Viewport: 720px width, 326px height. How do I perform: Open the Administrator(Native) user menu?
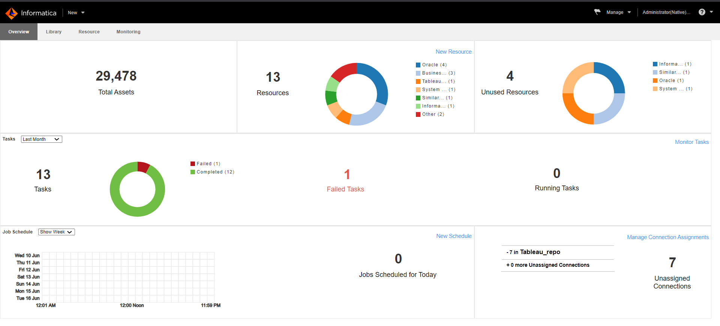(x=666, y=12)
